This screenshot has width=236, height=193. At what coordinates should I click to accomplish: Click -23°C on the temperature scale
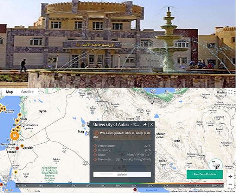pyautogui.click(x=24, y=185)
